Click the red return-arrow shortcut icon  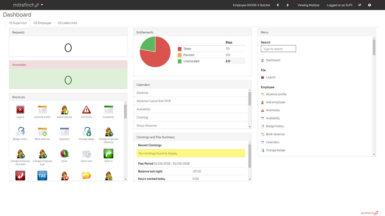click(20, 175)
